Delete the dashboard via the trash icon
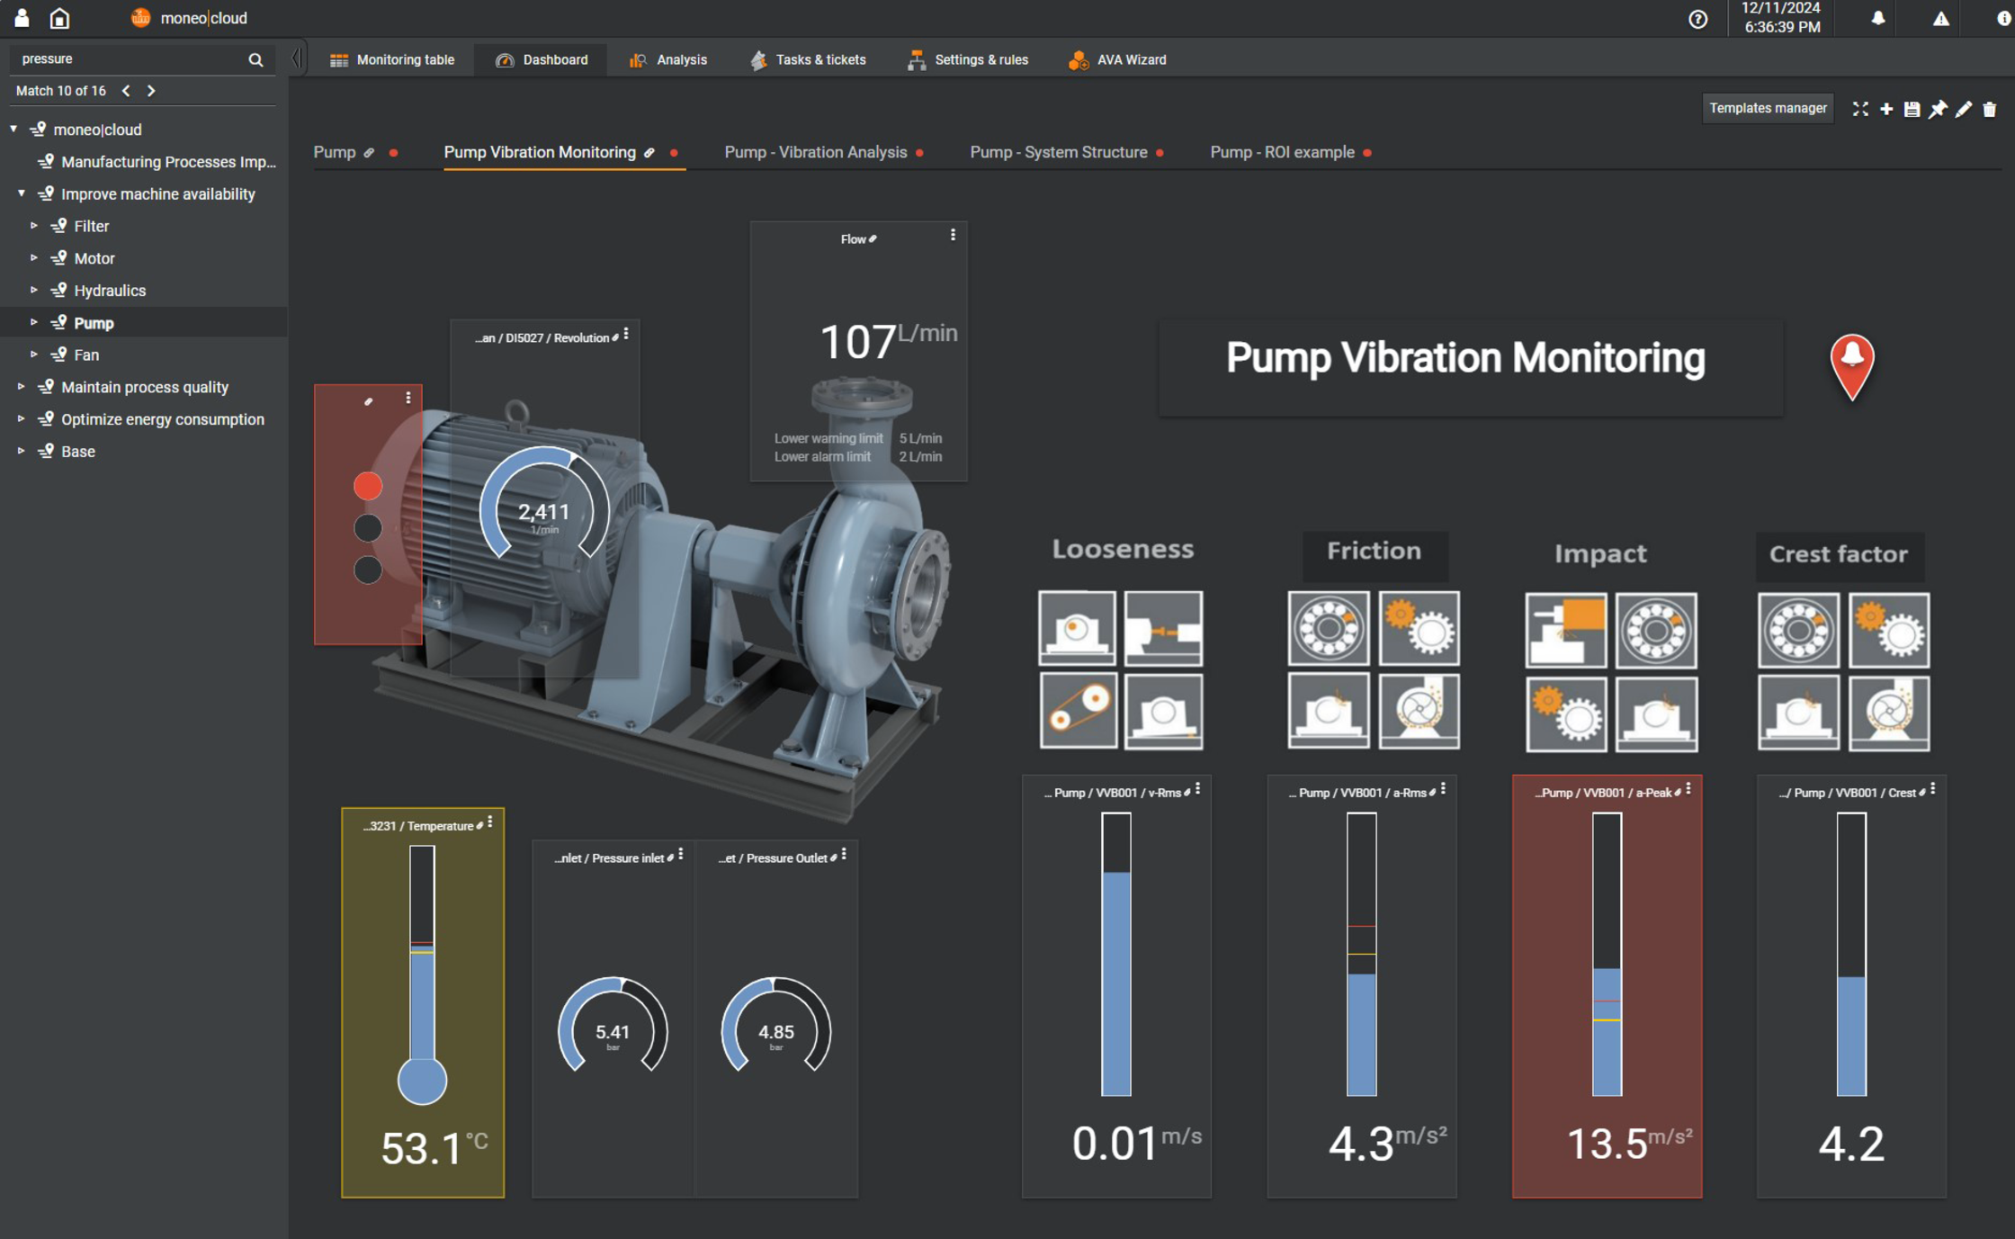This screenshot has width=2015, height=1239. pos(1991,108)
